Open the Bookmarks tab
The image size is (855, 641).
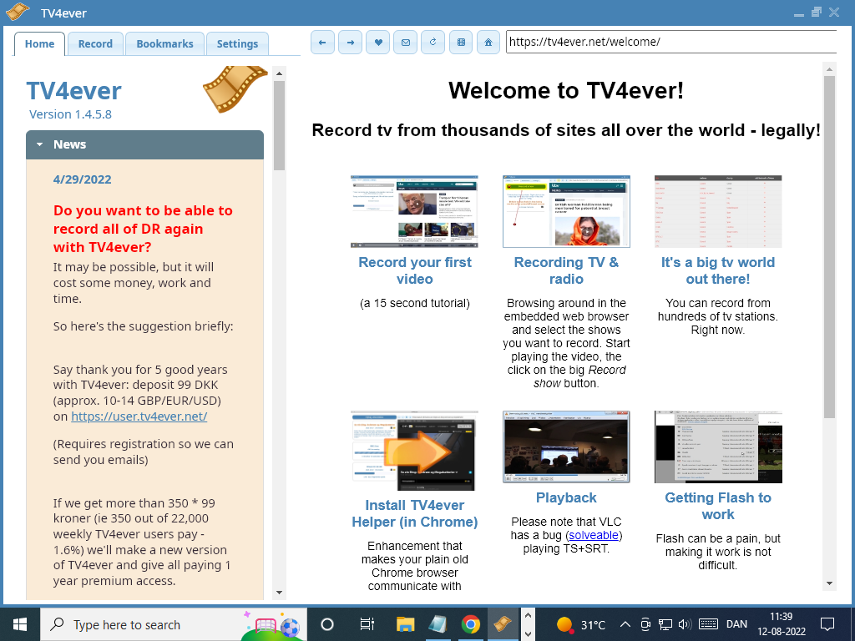(x=164, y=44)
